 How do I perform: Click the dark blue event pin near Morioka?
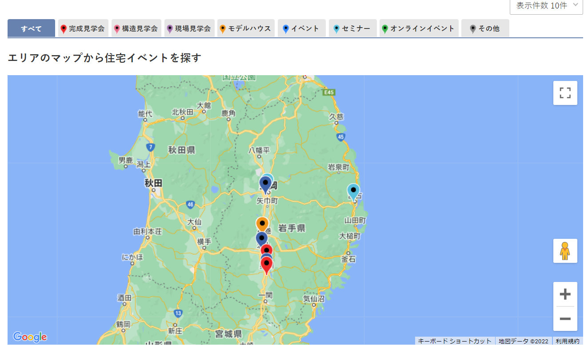(x=265, y=183)
